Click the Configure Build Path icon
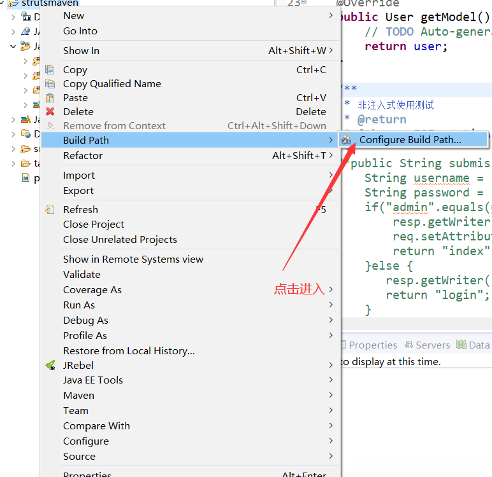492x477 pixels. click(346, 140)
